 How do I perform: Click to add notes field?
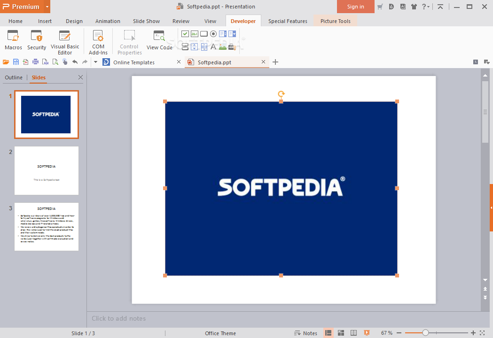point(284,319)
